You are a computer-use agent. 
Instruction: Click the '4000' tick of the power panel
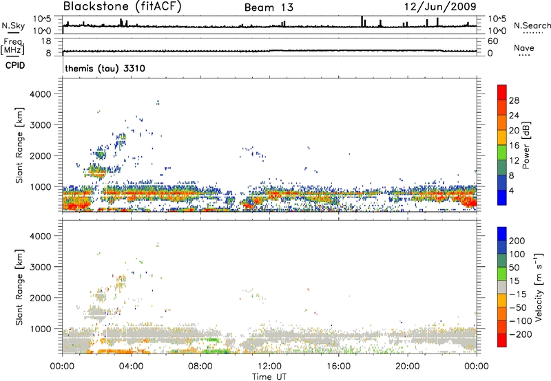coord(41,94)
